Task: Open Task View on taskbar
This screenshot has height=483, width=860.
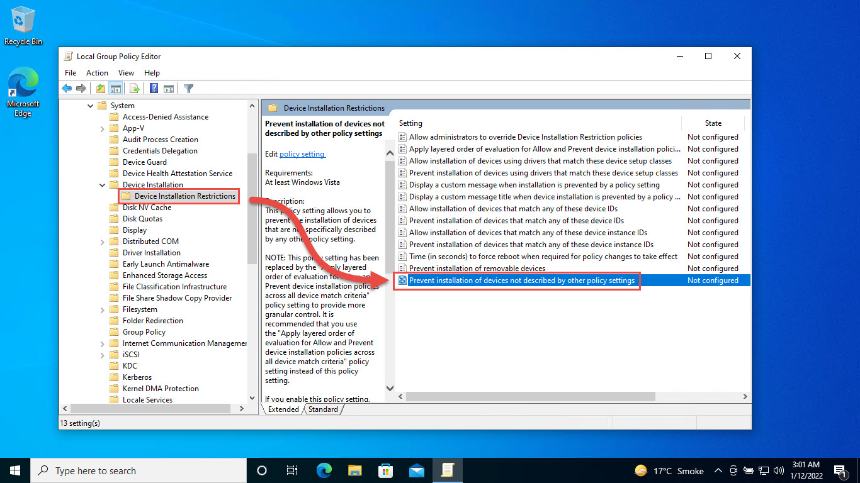Action: coord(292,470)
